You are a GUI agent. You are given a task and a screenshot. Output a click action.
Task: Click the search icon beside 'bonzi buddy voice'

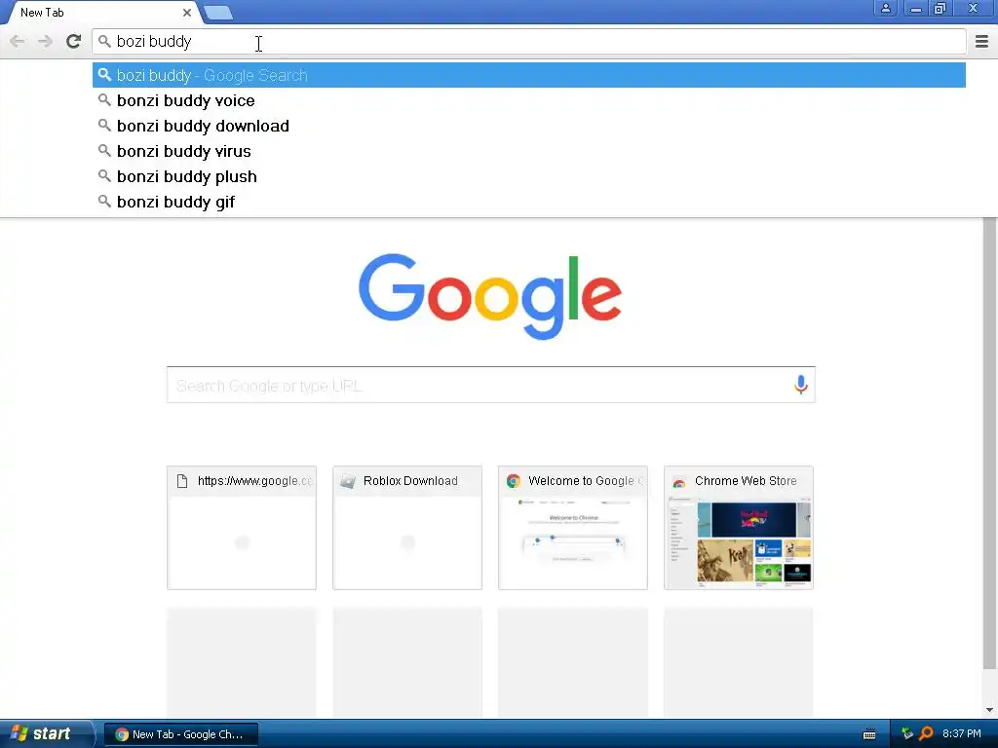tap(104, 100)
